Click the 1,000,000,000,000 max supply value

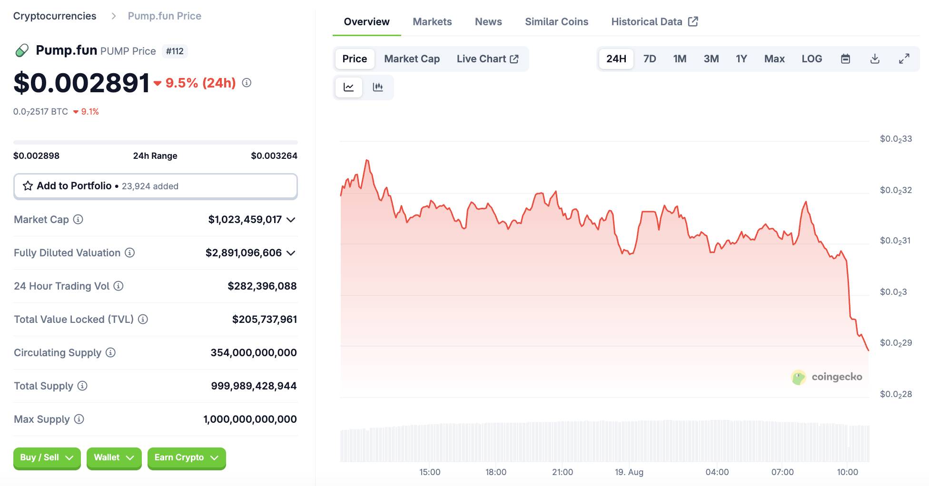[x=250, y=419]
